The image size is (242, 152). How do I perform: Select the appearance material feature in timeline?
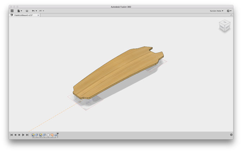click(x=56, y=135)
